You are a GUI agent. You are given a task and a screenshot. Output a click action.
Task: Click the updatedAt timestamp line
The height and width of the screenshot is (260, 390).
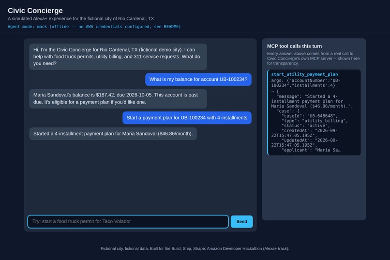pyautogui.click(x=304, y=142)
